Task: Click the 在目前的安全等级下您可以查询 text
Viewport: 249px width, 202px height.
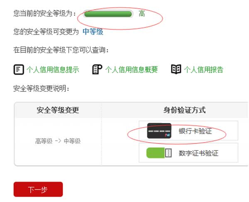Action: (61, 50)
